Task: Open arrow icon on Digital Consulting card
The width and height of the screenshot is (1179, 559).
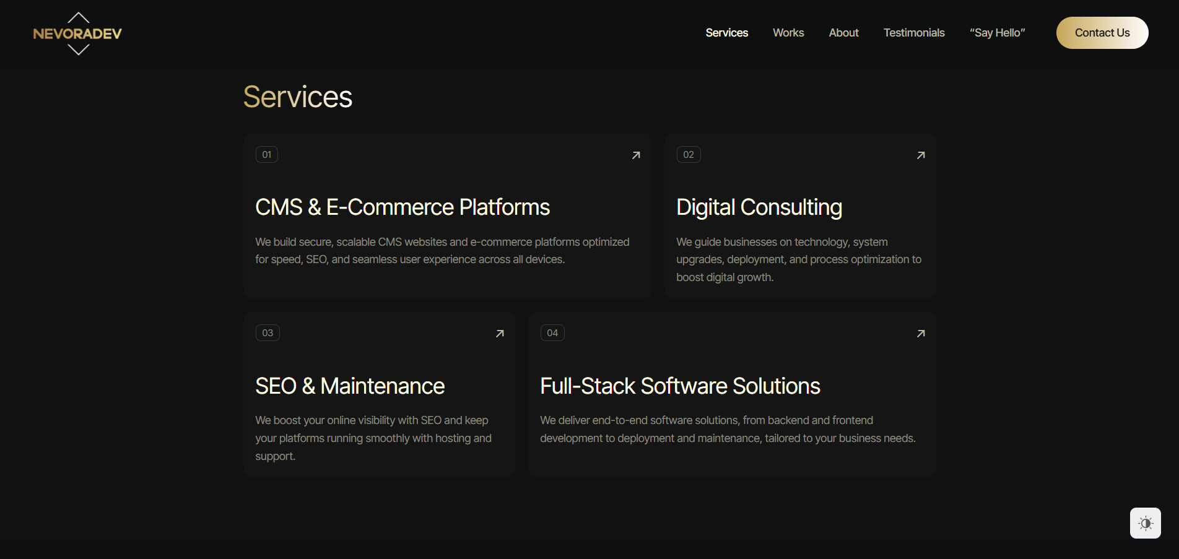Action: pos(920,155)
